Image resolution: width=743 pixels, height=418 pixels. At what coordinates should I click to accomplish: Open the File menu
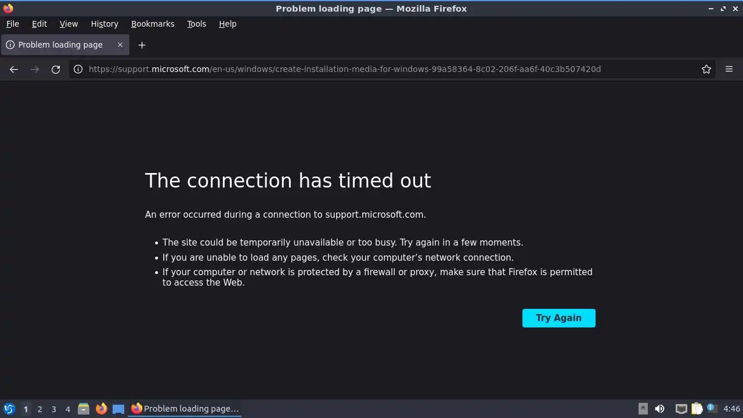coord(12,24)
